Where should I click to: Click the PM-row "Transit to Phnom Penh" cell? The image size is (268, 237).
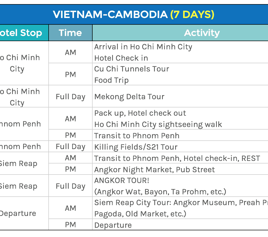[137, 135]
